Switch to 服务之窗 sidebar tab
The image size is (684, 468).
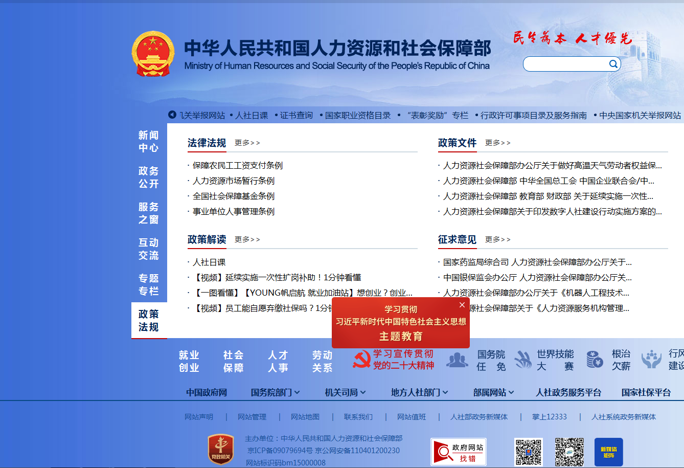tap(149, 213)
